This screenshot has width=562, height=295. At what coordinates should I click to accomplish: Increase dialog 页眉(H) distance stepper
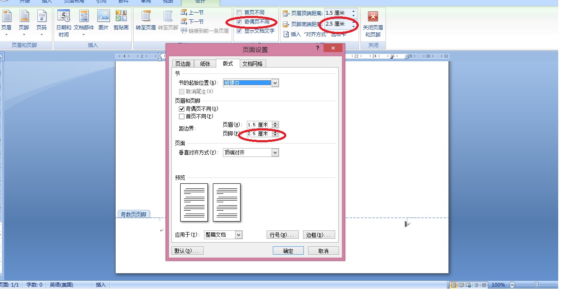275,123
